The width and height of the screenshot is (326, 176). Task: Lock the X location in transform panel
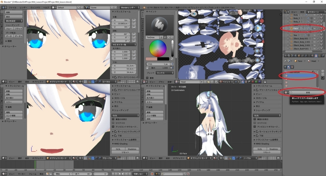point(134,20)
